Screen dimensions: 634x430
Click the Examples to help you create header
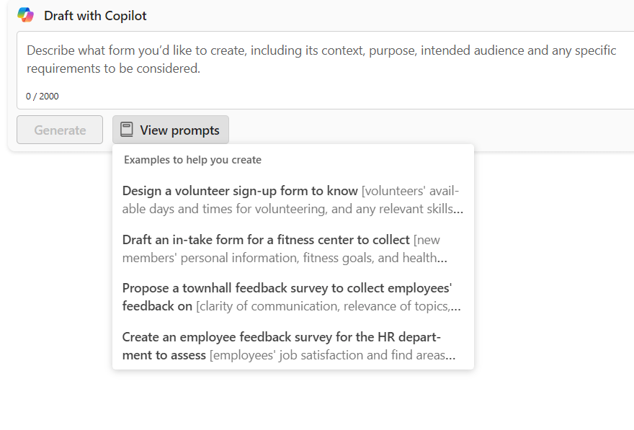(x=192, y=160)
